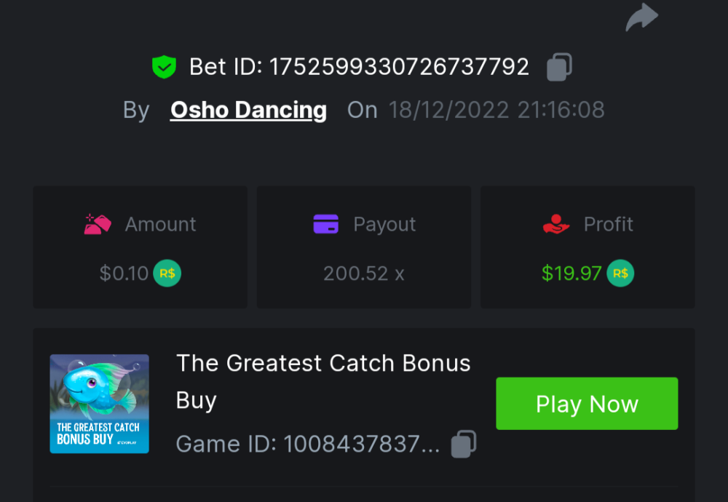Click the pink gems Amount icon
This screenshot has width=728, height=502.
click(98, 224)
